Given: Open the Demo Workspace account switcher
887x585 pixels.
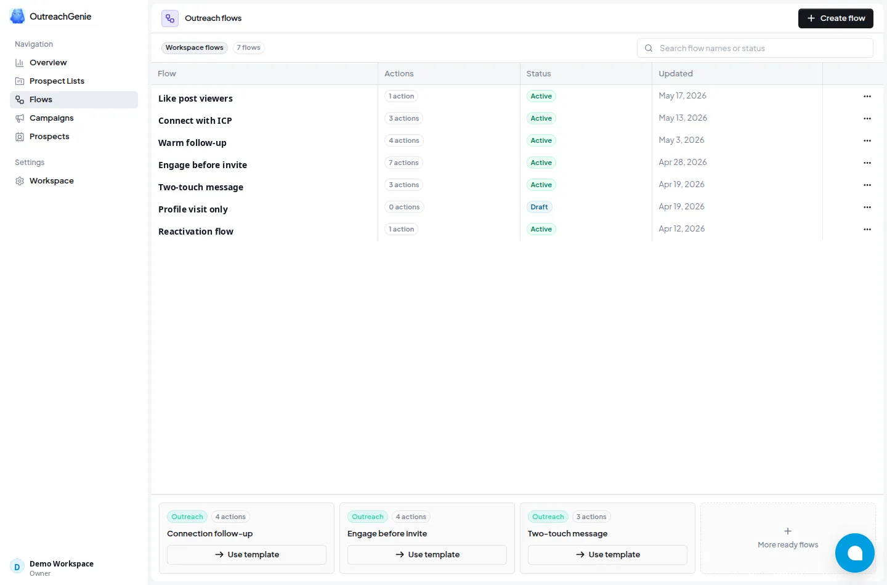Looking at the screenshot, I should (x=74, y=568).
